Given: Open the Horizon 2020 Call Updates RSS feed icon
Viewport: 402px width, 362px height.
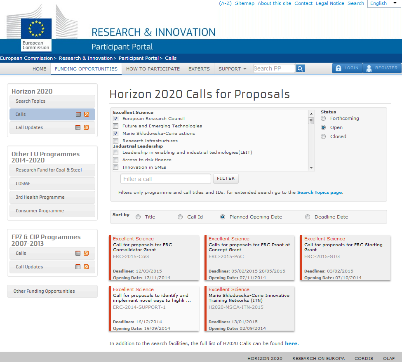Looking at the screenshot, I should [87, 127].
